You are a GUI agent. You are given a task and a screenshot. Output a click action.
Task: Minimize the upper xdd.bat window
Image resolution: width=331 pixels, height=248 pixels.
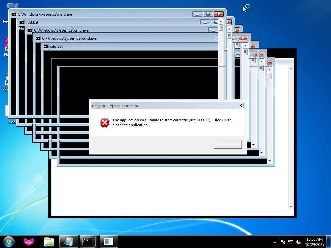[x=205, y=22]
